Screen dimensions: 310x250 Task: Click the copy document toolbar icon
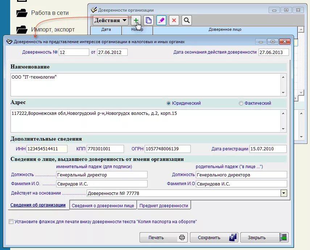[149, 20]
